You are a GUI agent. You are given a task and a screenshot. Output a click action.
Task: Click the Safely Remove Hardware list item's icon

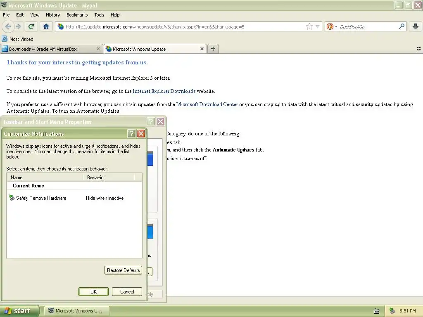click(x=12, y=198)
